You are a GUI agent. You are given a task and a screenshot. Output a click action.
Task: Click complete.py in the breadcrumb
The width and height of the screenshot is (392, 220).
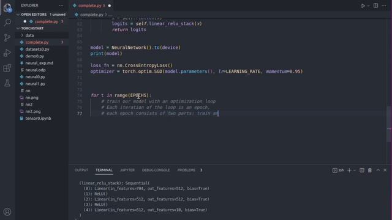(x=91, y=15)
